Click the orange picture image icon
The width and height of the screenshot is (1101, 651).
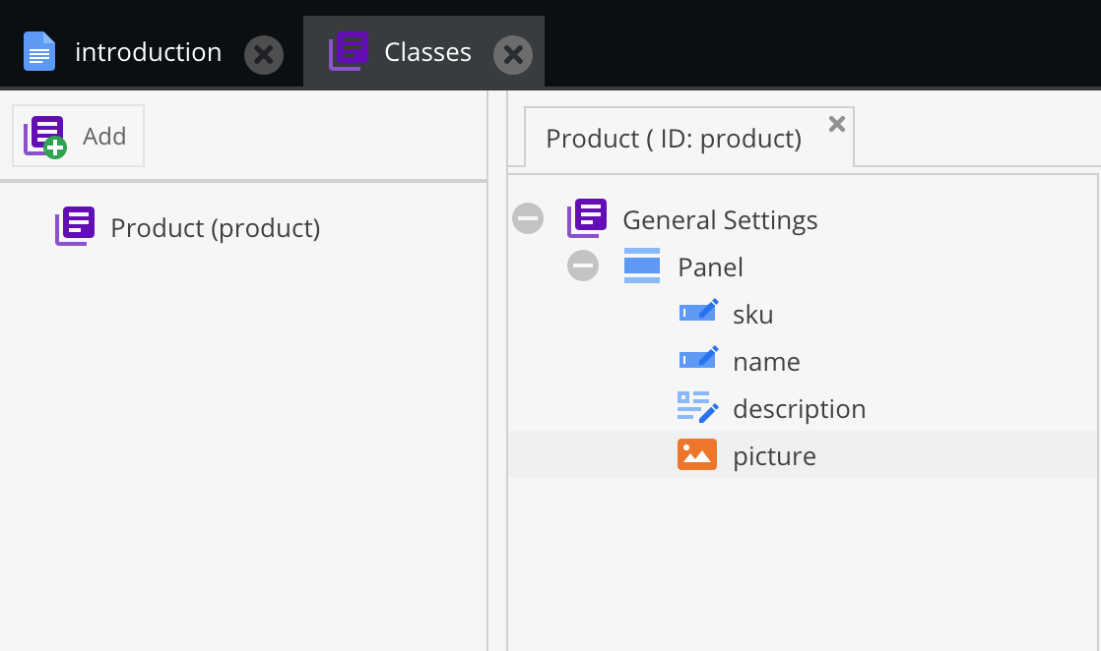pyautogui.click(x=697, y=455)
